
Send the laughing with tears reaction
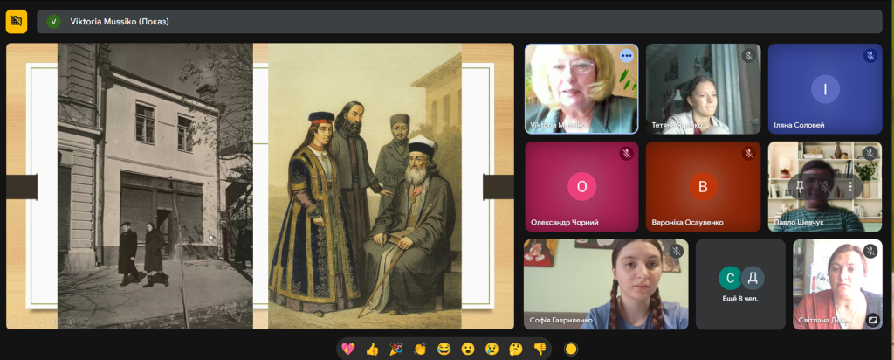[444, 349]
